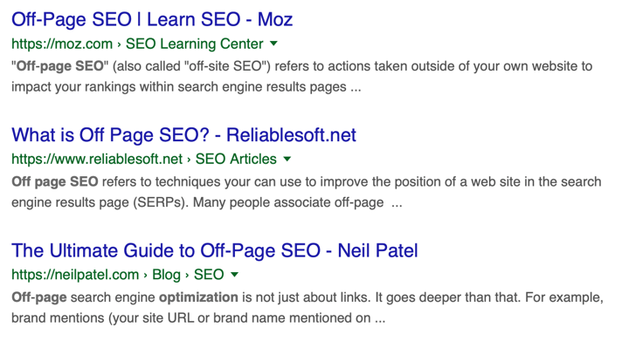Click the https://moz.com URL text
Image resolution: width=622 pixels, height=341 pixels.
[x=62, y=44]
